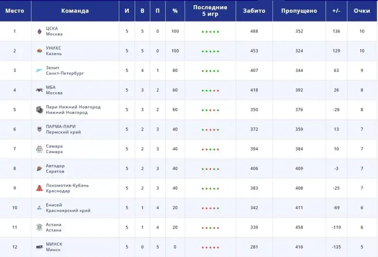Select МБА's +/- value 26

pyautogui.click(x=336, y=90)
